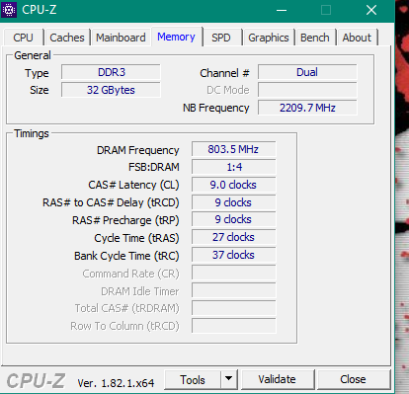Viewport: 409px width, 394px height.
Task: Open the Caches tab
Action: pyautogui.click(x=67, y=38)
